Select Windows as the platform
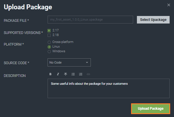174x117 pixels. pyautogui.click(x=49, y=52)
